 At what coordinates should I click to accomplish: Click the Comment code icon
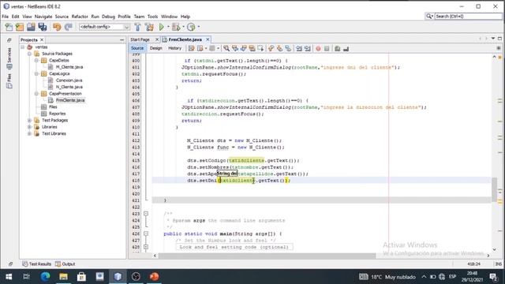point(337,49)
